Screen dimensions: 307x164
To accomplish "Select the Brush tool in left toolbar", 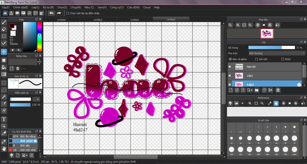I will pos(4,22).
